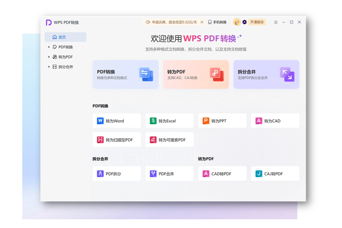Viewport: 342px width, 228px height.
Task: Click the 年度庆典 promotion text
Action: (x=174, y=22)
